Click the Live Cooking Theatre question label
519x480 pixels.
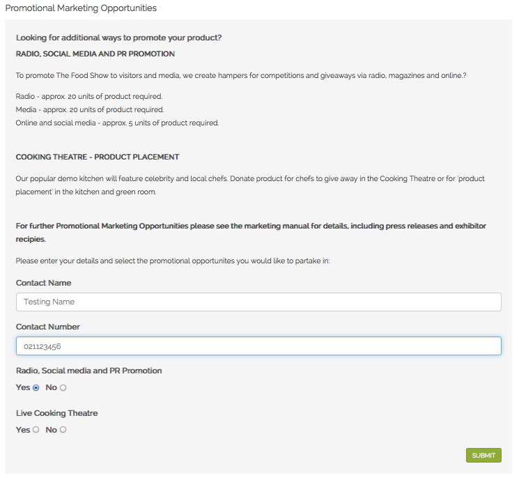coord(56,413)
